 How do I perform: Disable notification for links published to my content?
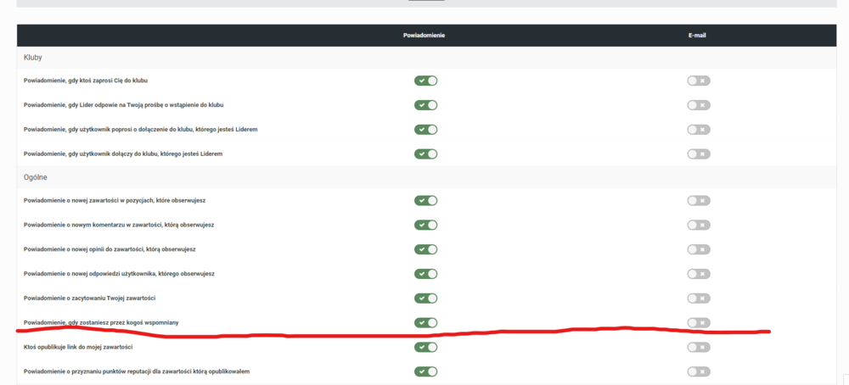point(425,347)
